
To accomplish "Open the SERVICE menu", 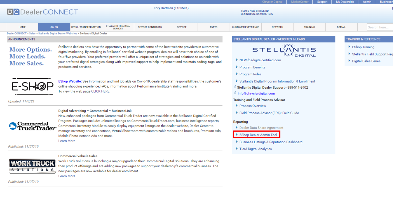I will [182, 27].
